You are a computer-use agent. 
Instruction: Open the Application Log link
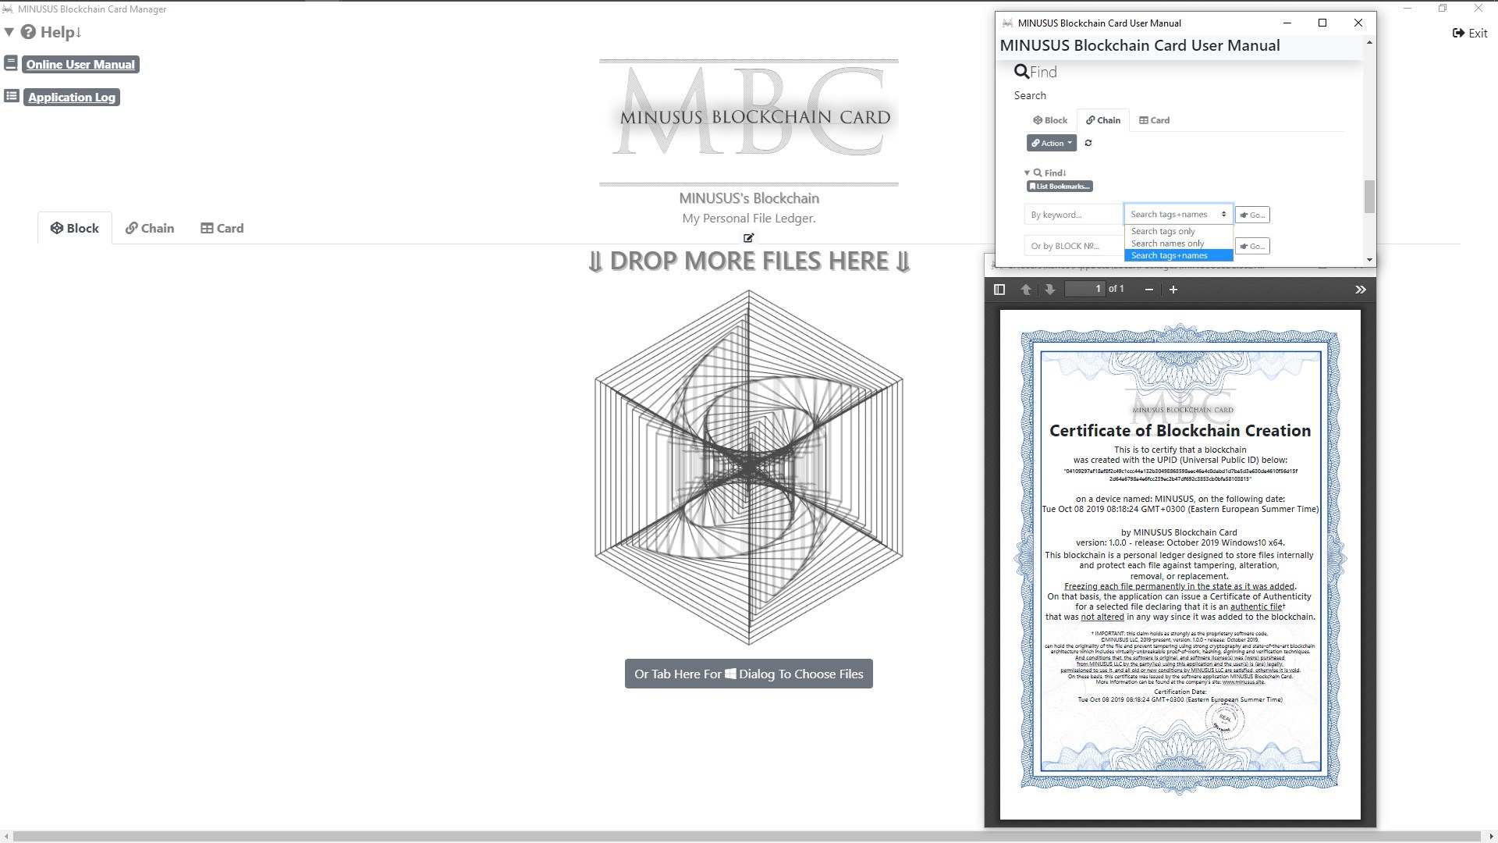click(x=72, y=98)
